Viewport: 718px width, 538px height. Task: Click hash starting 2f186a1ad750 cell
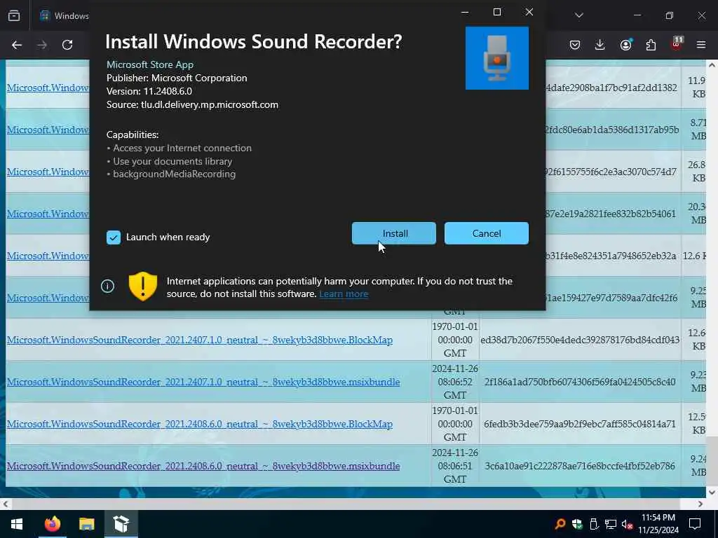[x=580, y=382]
